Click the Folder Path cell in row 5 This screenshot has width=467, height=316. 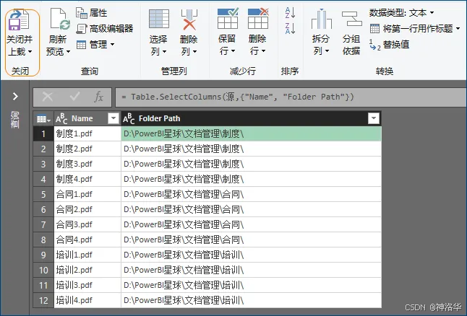(x=251, y=194)
